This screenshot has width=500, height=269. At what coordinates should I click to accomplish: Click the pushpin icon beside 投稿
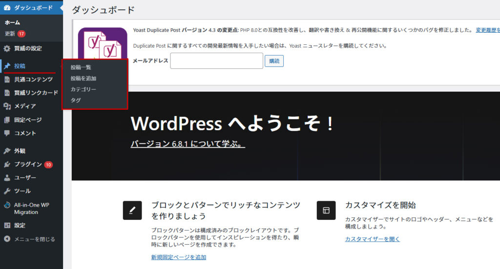[7, 66]
